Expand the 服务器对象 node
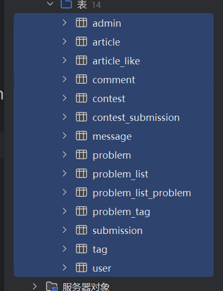 [34, 286]
